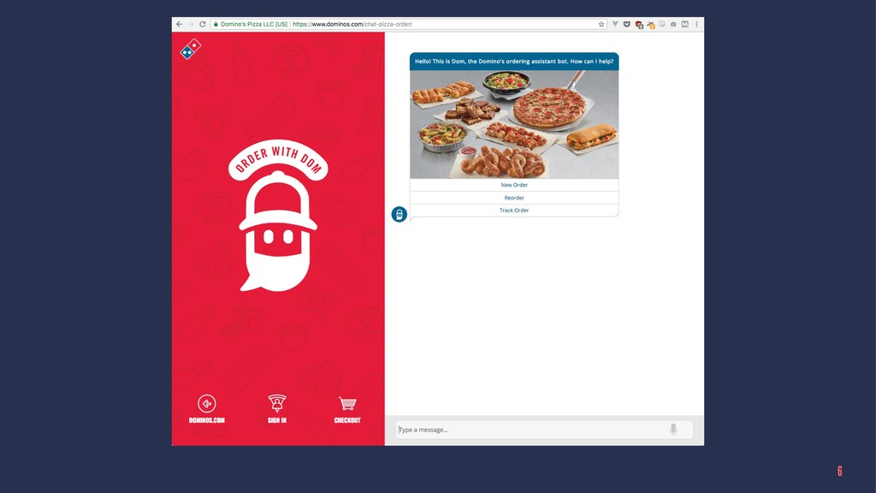Click the Checkout cart icon
Viewport: 876px width, 493px height.
pos(347,403)
